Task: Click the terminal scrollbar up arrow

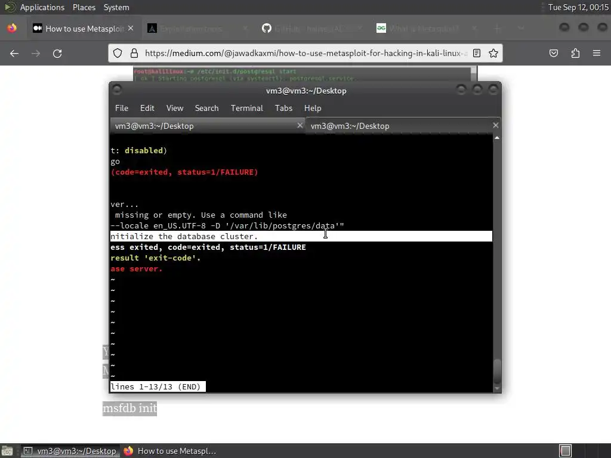Action: pos(497,138)
